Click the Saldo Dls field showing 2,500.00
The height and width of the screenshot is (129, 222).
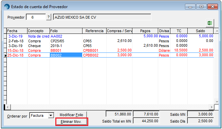coord(201,121)
